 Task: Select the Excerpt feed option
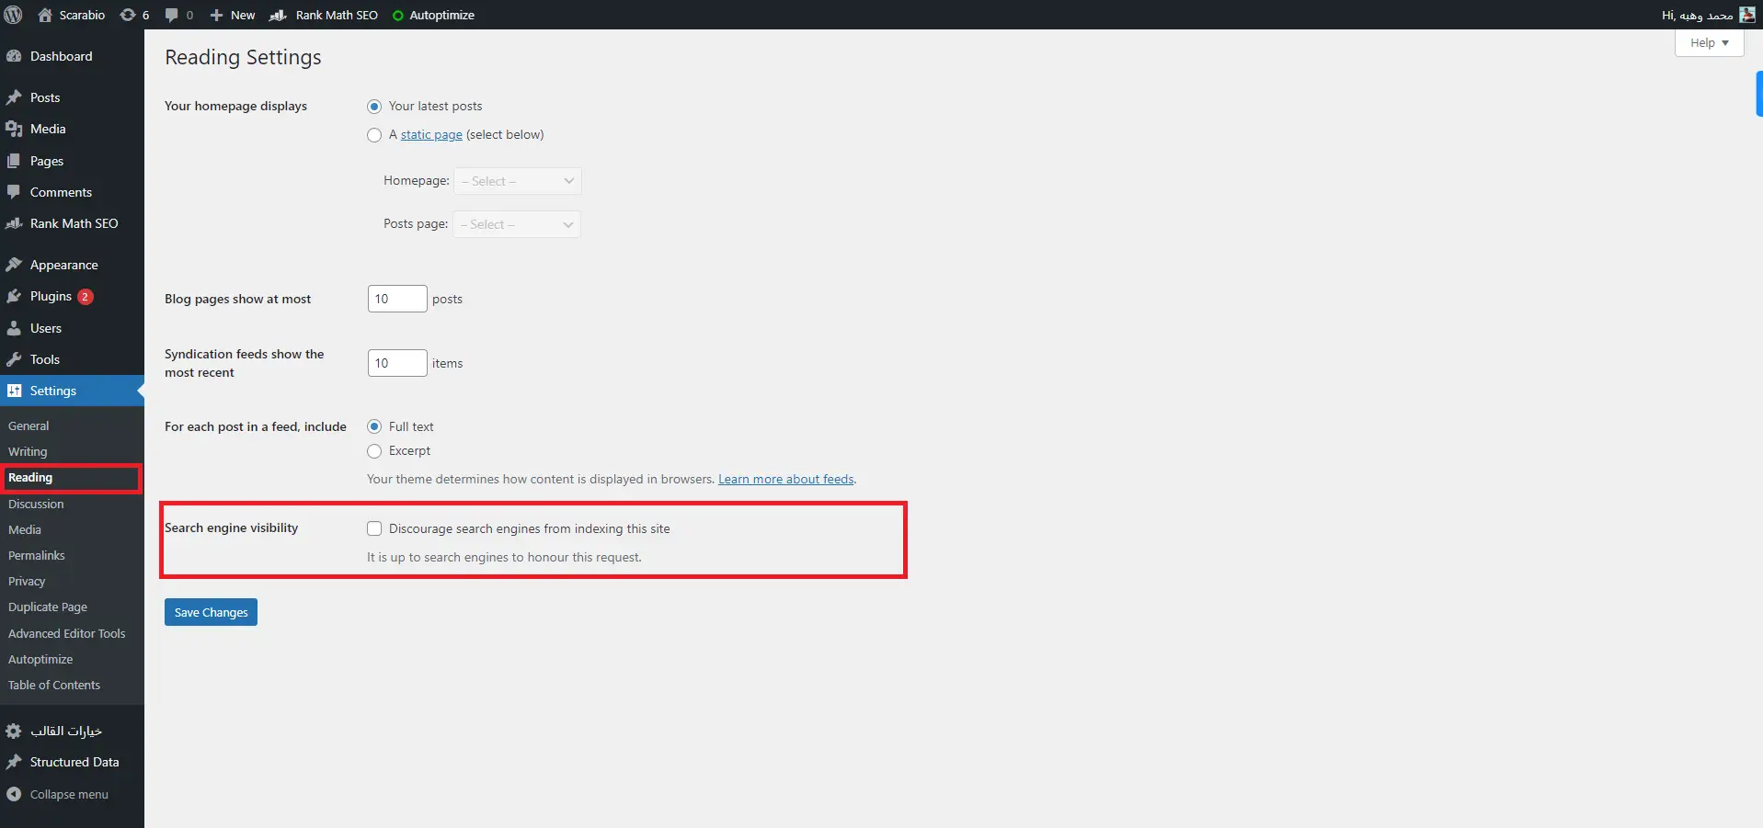(374, 451)
